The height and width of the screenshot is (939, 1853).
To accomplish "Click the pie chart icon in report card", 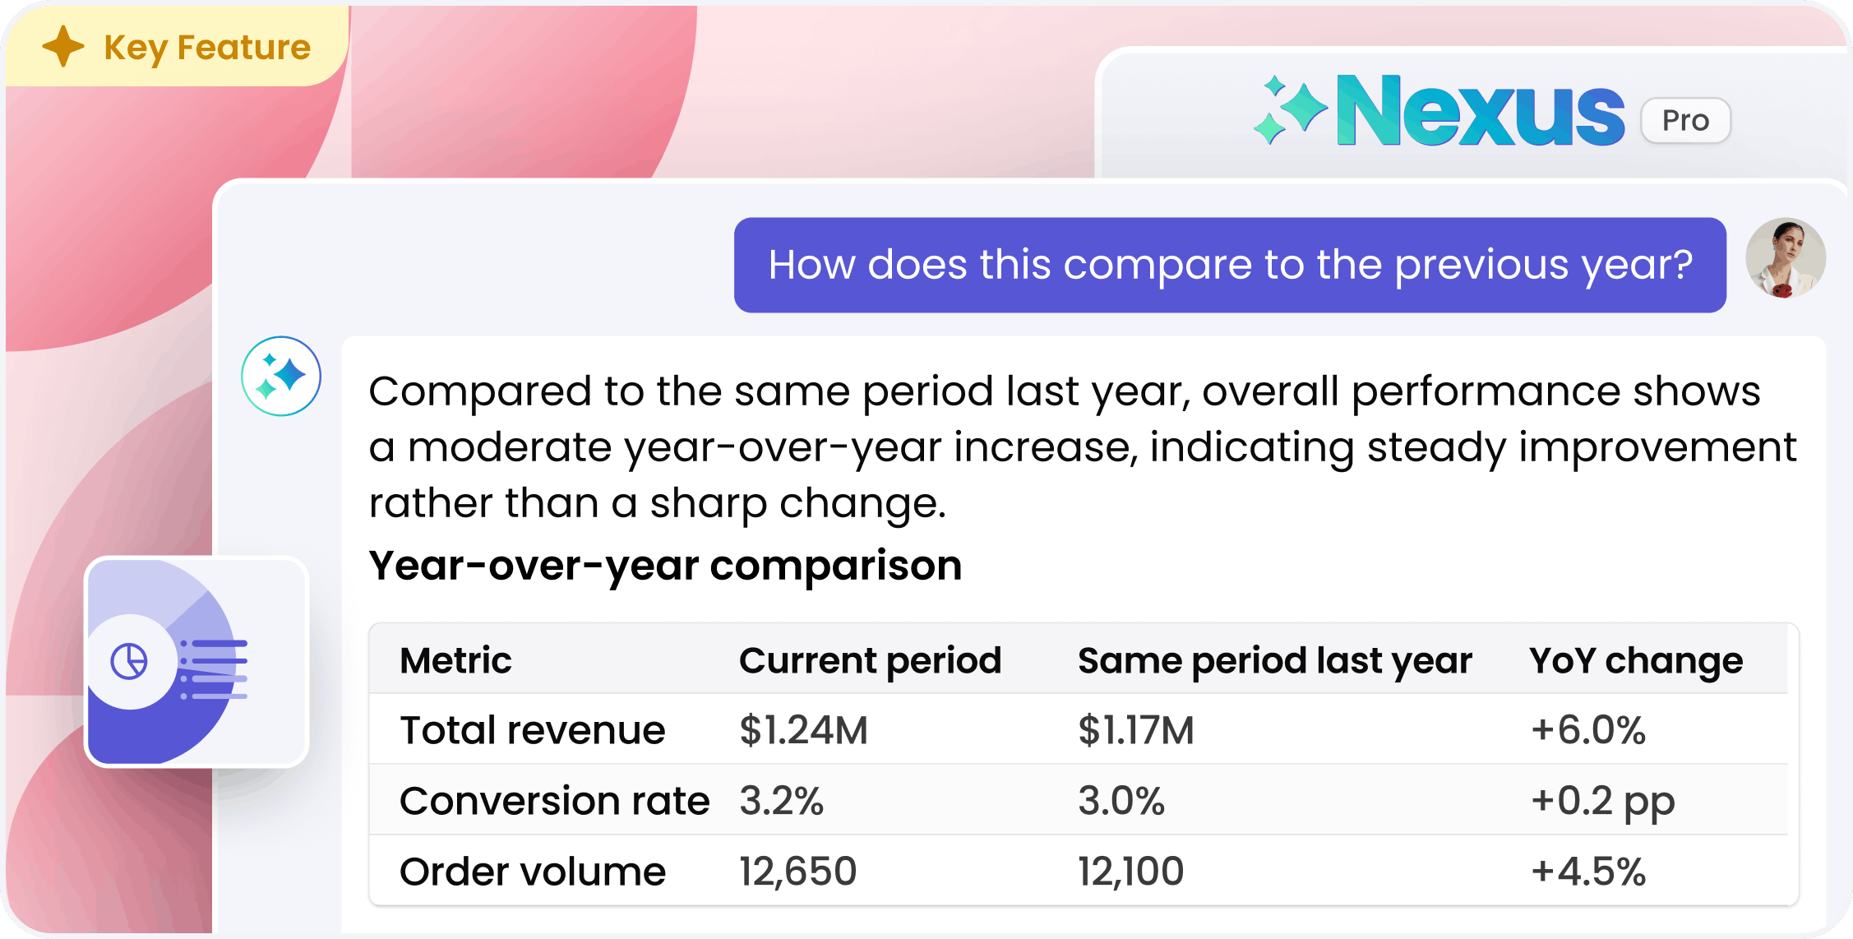I will coord(129,661).
